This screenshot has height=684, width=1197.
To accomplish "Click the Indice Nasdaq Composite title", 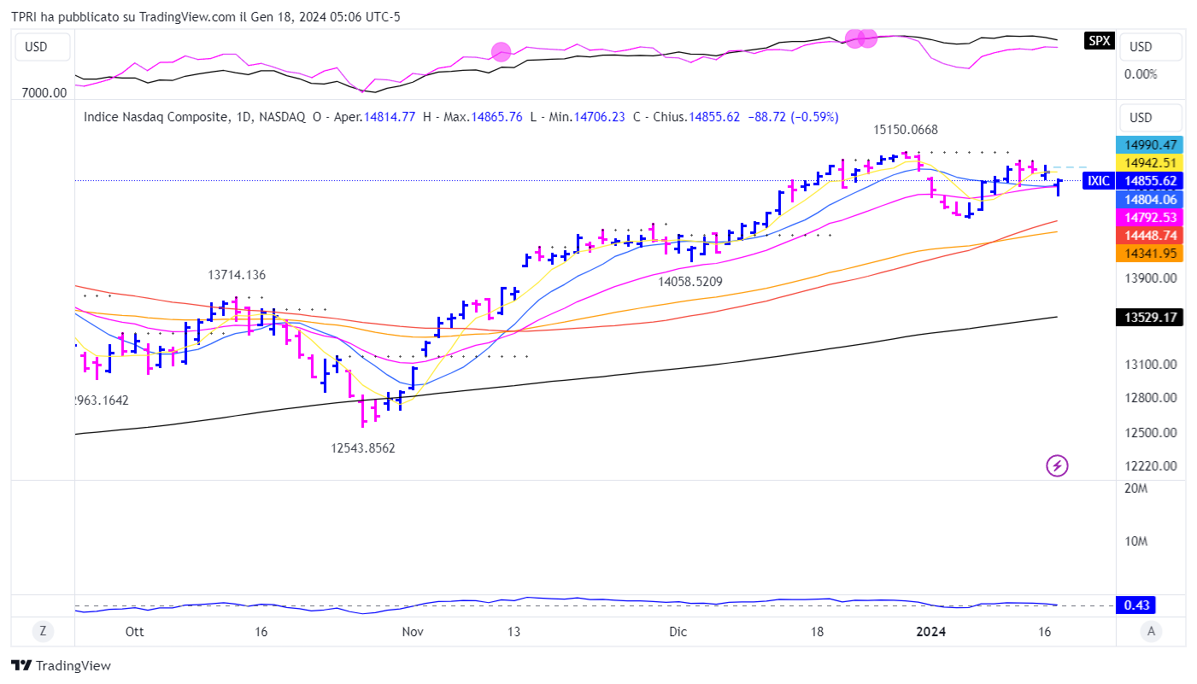I will [x=156, y=117].
